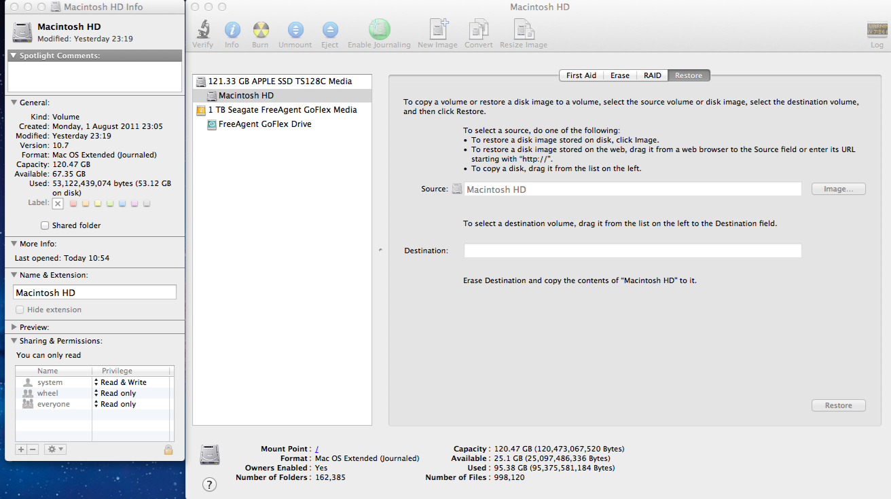Apply the yellow label color

[x=98, y=203]
